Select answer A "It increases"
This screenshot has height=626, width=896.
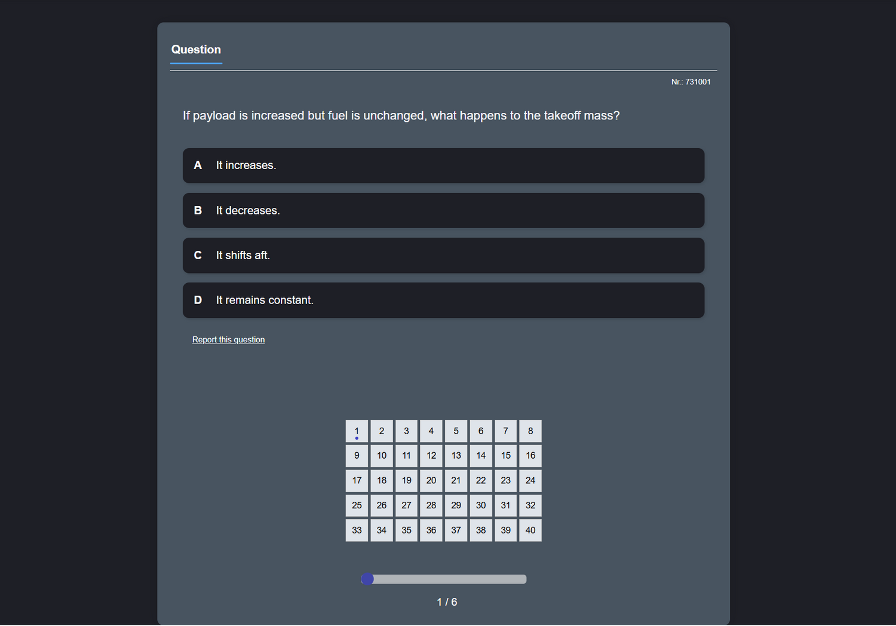tap(443, 165)
